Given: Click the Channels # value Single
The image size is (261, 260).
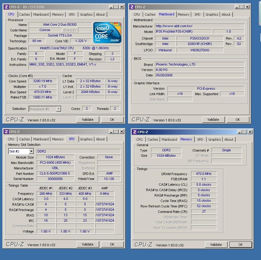Looking at the screenshot, I should coord(226,150).
